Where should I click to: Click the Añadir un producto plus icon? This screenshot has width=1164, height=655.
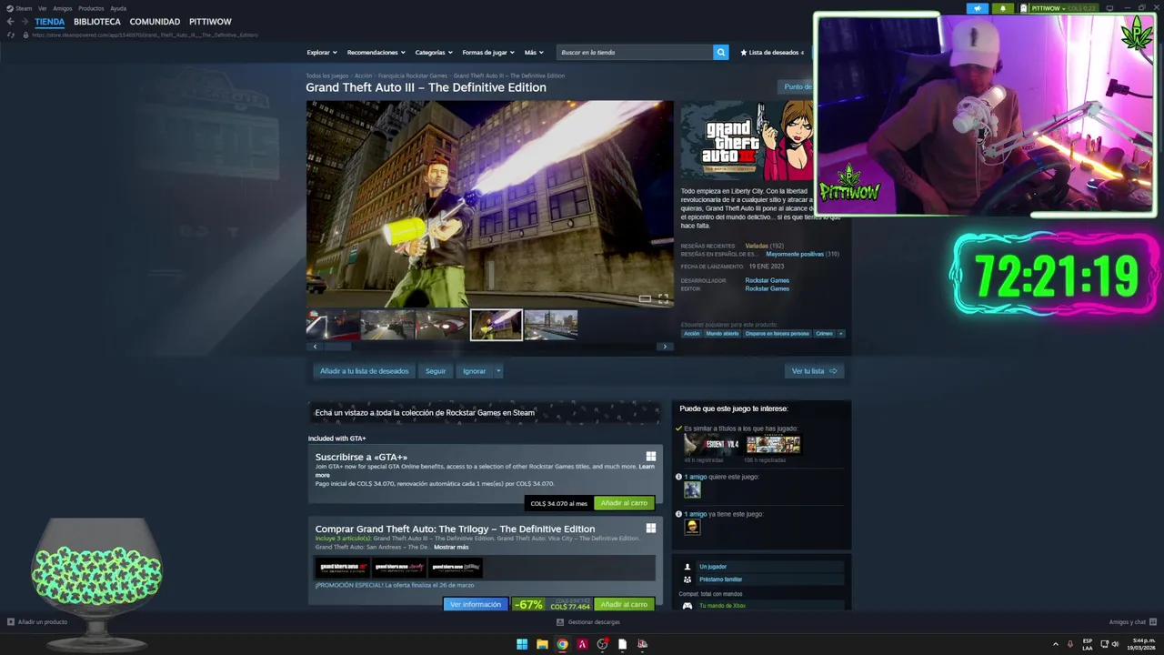pos(11,622)
